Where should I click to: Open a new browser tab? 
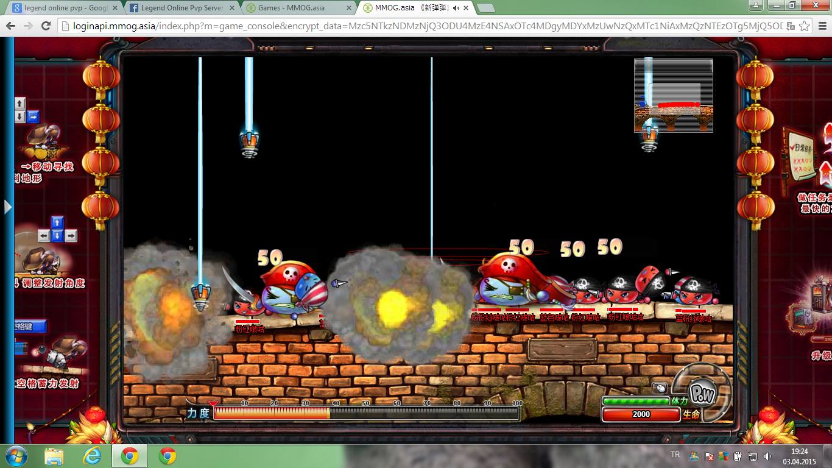pos(485,9)
